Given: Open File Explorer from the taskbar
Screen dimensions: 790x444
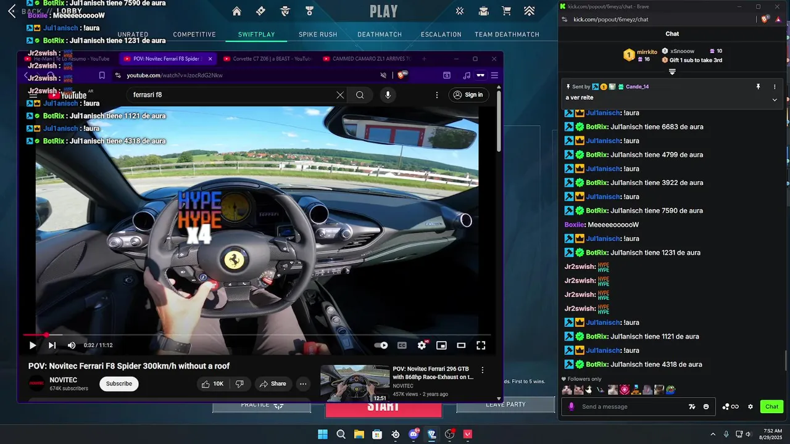Looking at the screenshot, I should (x=359, y=434).
